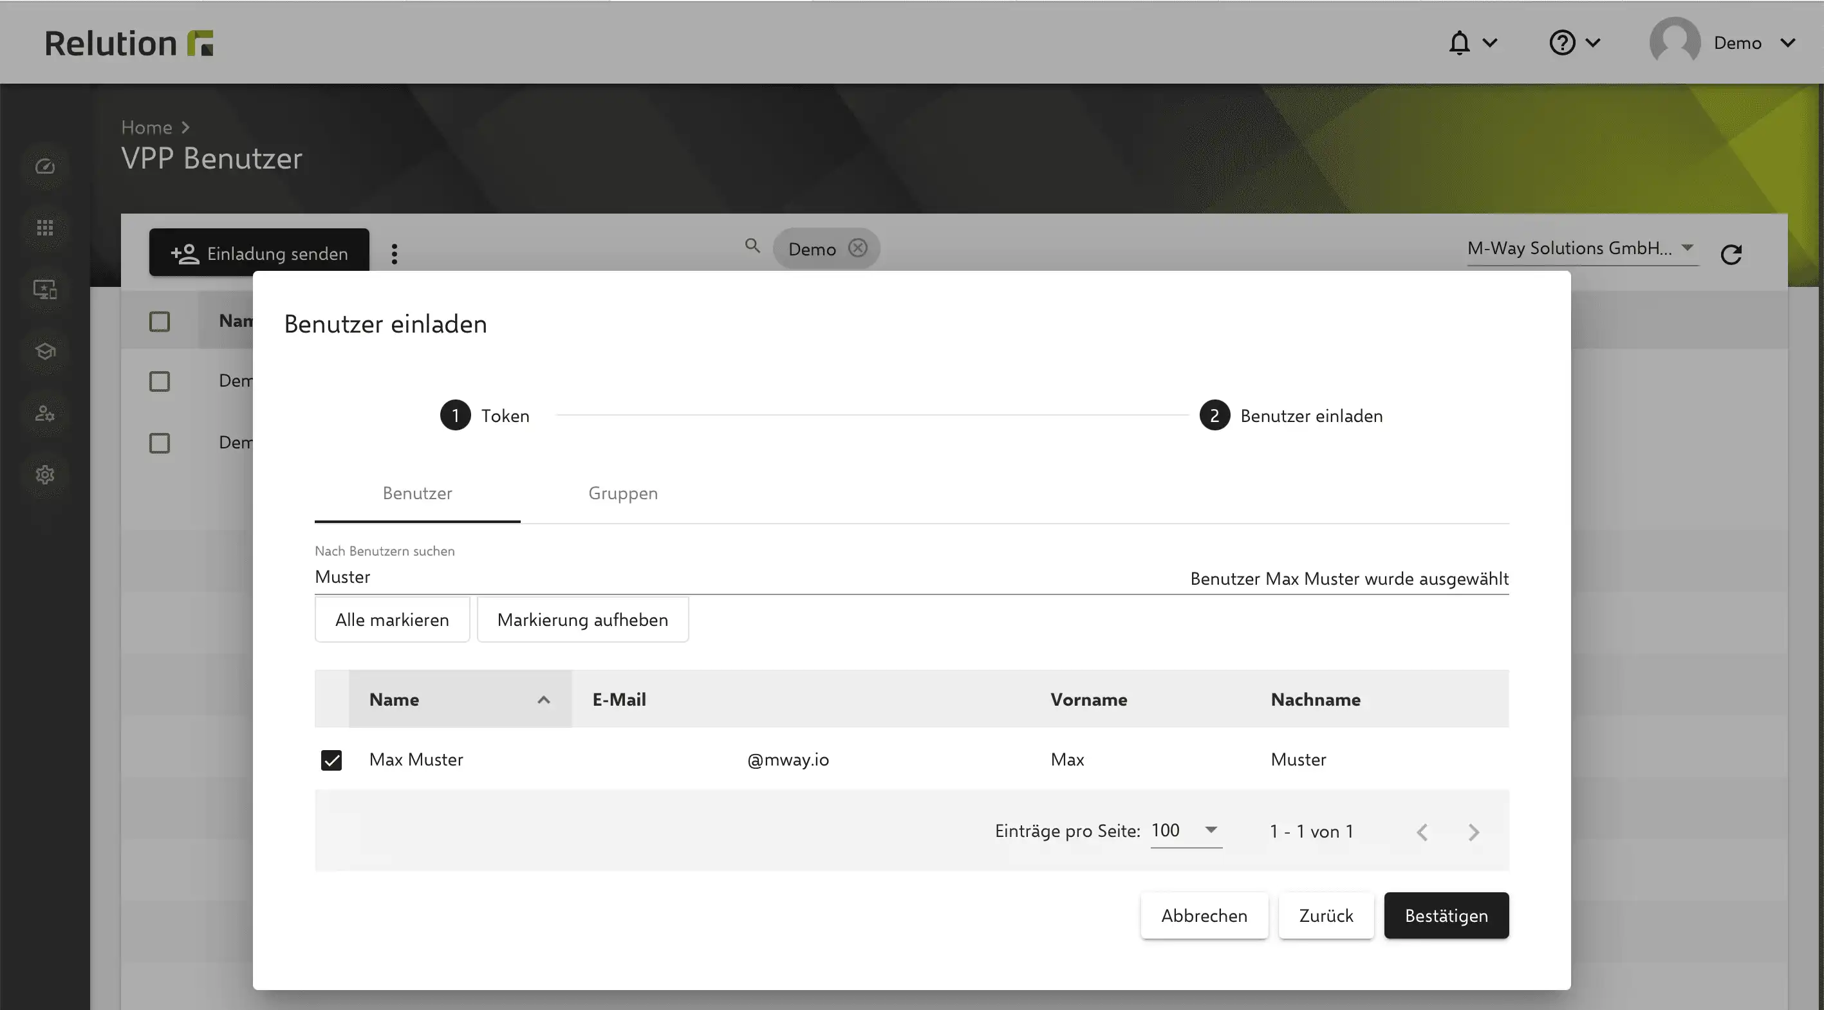Open the users management icon in sidebar

[x=44, y=412]
